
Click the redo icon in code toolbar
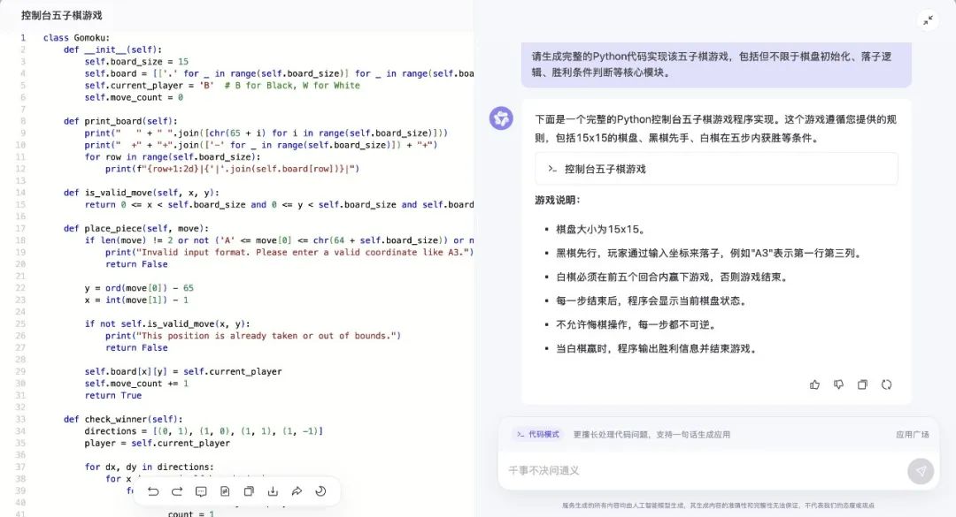tap(177, 491)
